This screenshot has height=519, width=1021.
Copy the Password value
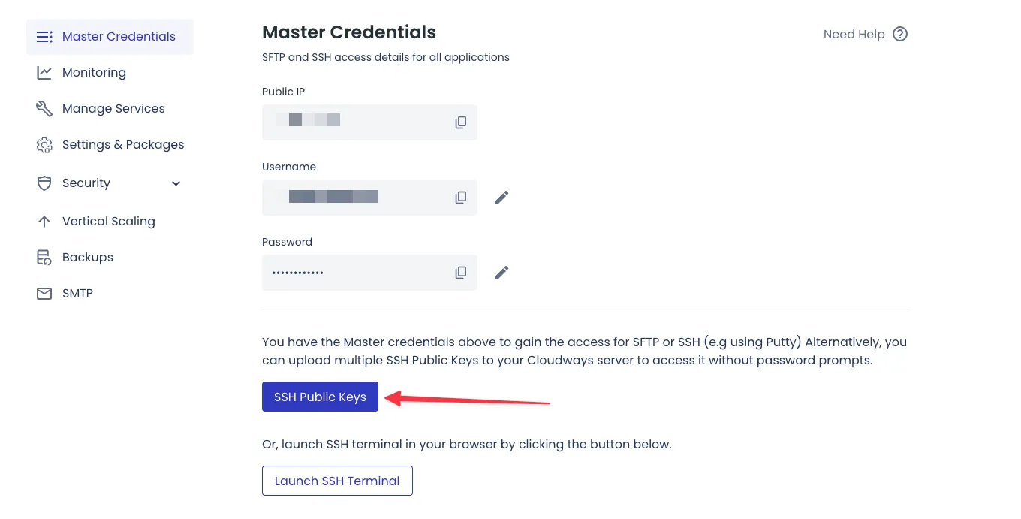tap(461, 273)
